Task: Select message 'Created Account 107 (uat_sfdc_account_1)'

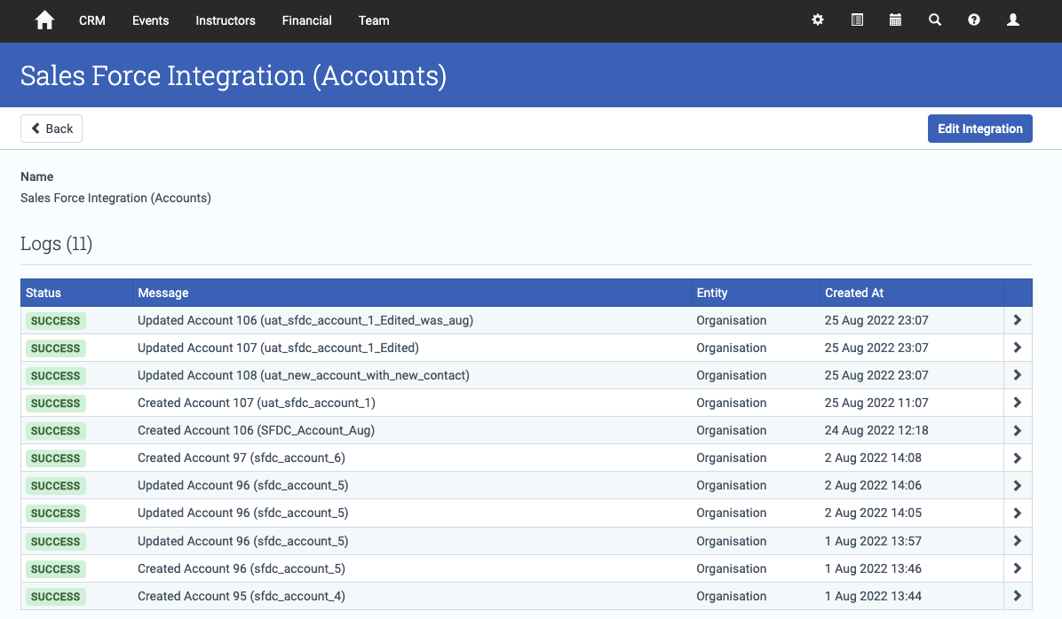Action: (x=257, y=403)
